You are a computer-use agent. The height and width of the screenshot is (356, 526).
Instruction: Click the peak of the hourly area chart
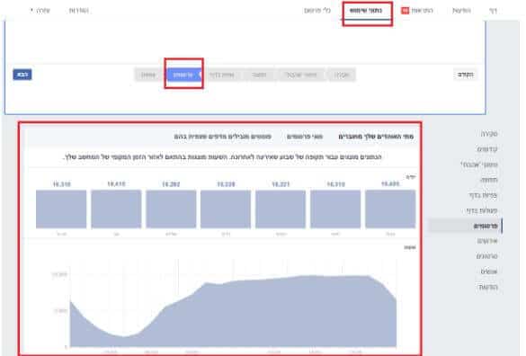coord(312,276)
